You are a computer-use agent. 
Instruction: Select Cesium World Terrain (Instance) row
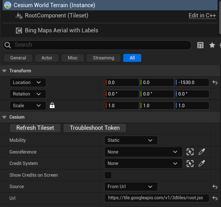(110, 5)
